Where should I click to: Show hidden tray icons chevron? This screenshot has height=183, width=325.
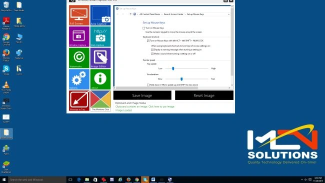(302, 179)
